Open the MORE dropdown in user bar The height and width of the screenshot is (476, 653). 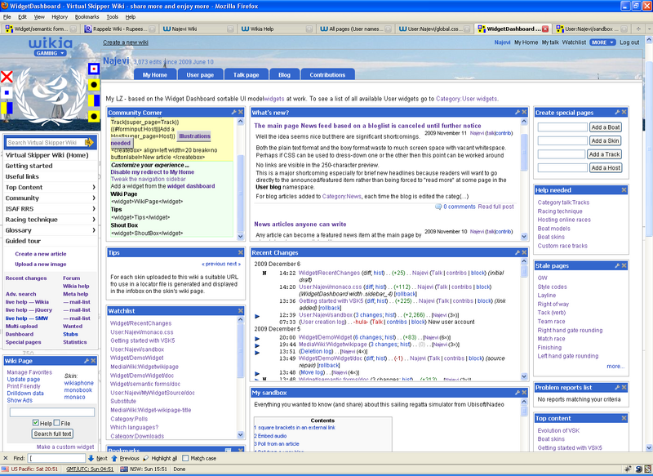click(x=602, y=42)
